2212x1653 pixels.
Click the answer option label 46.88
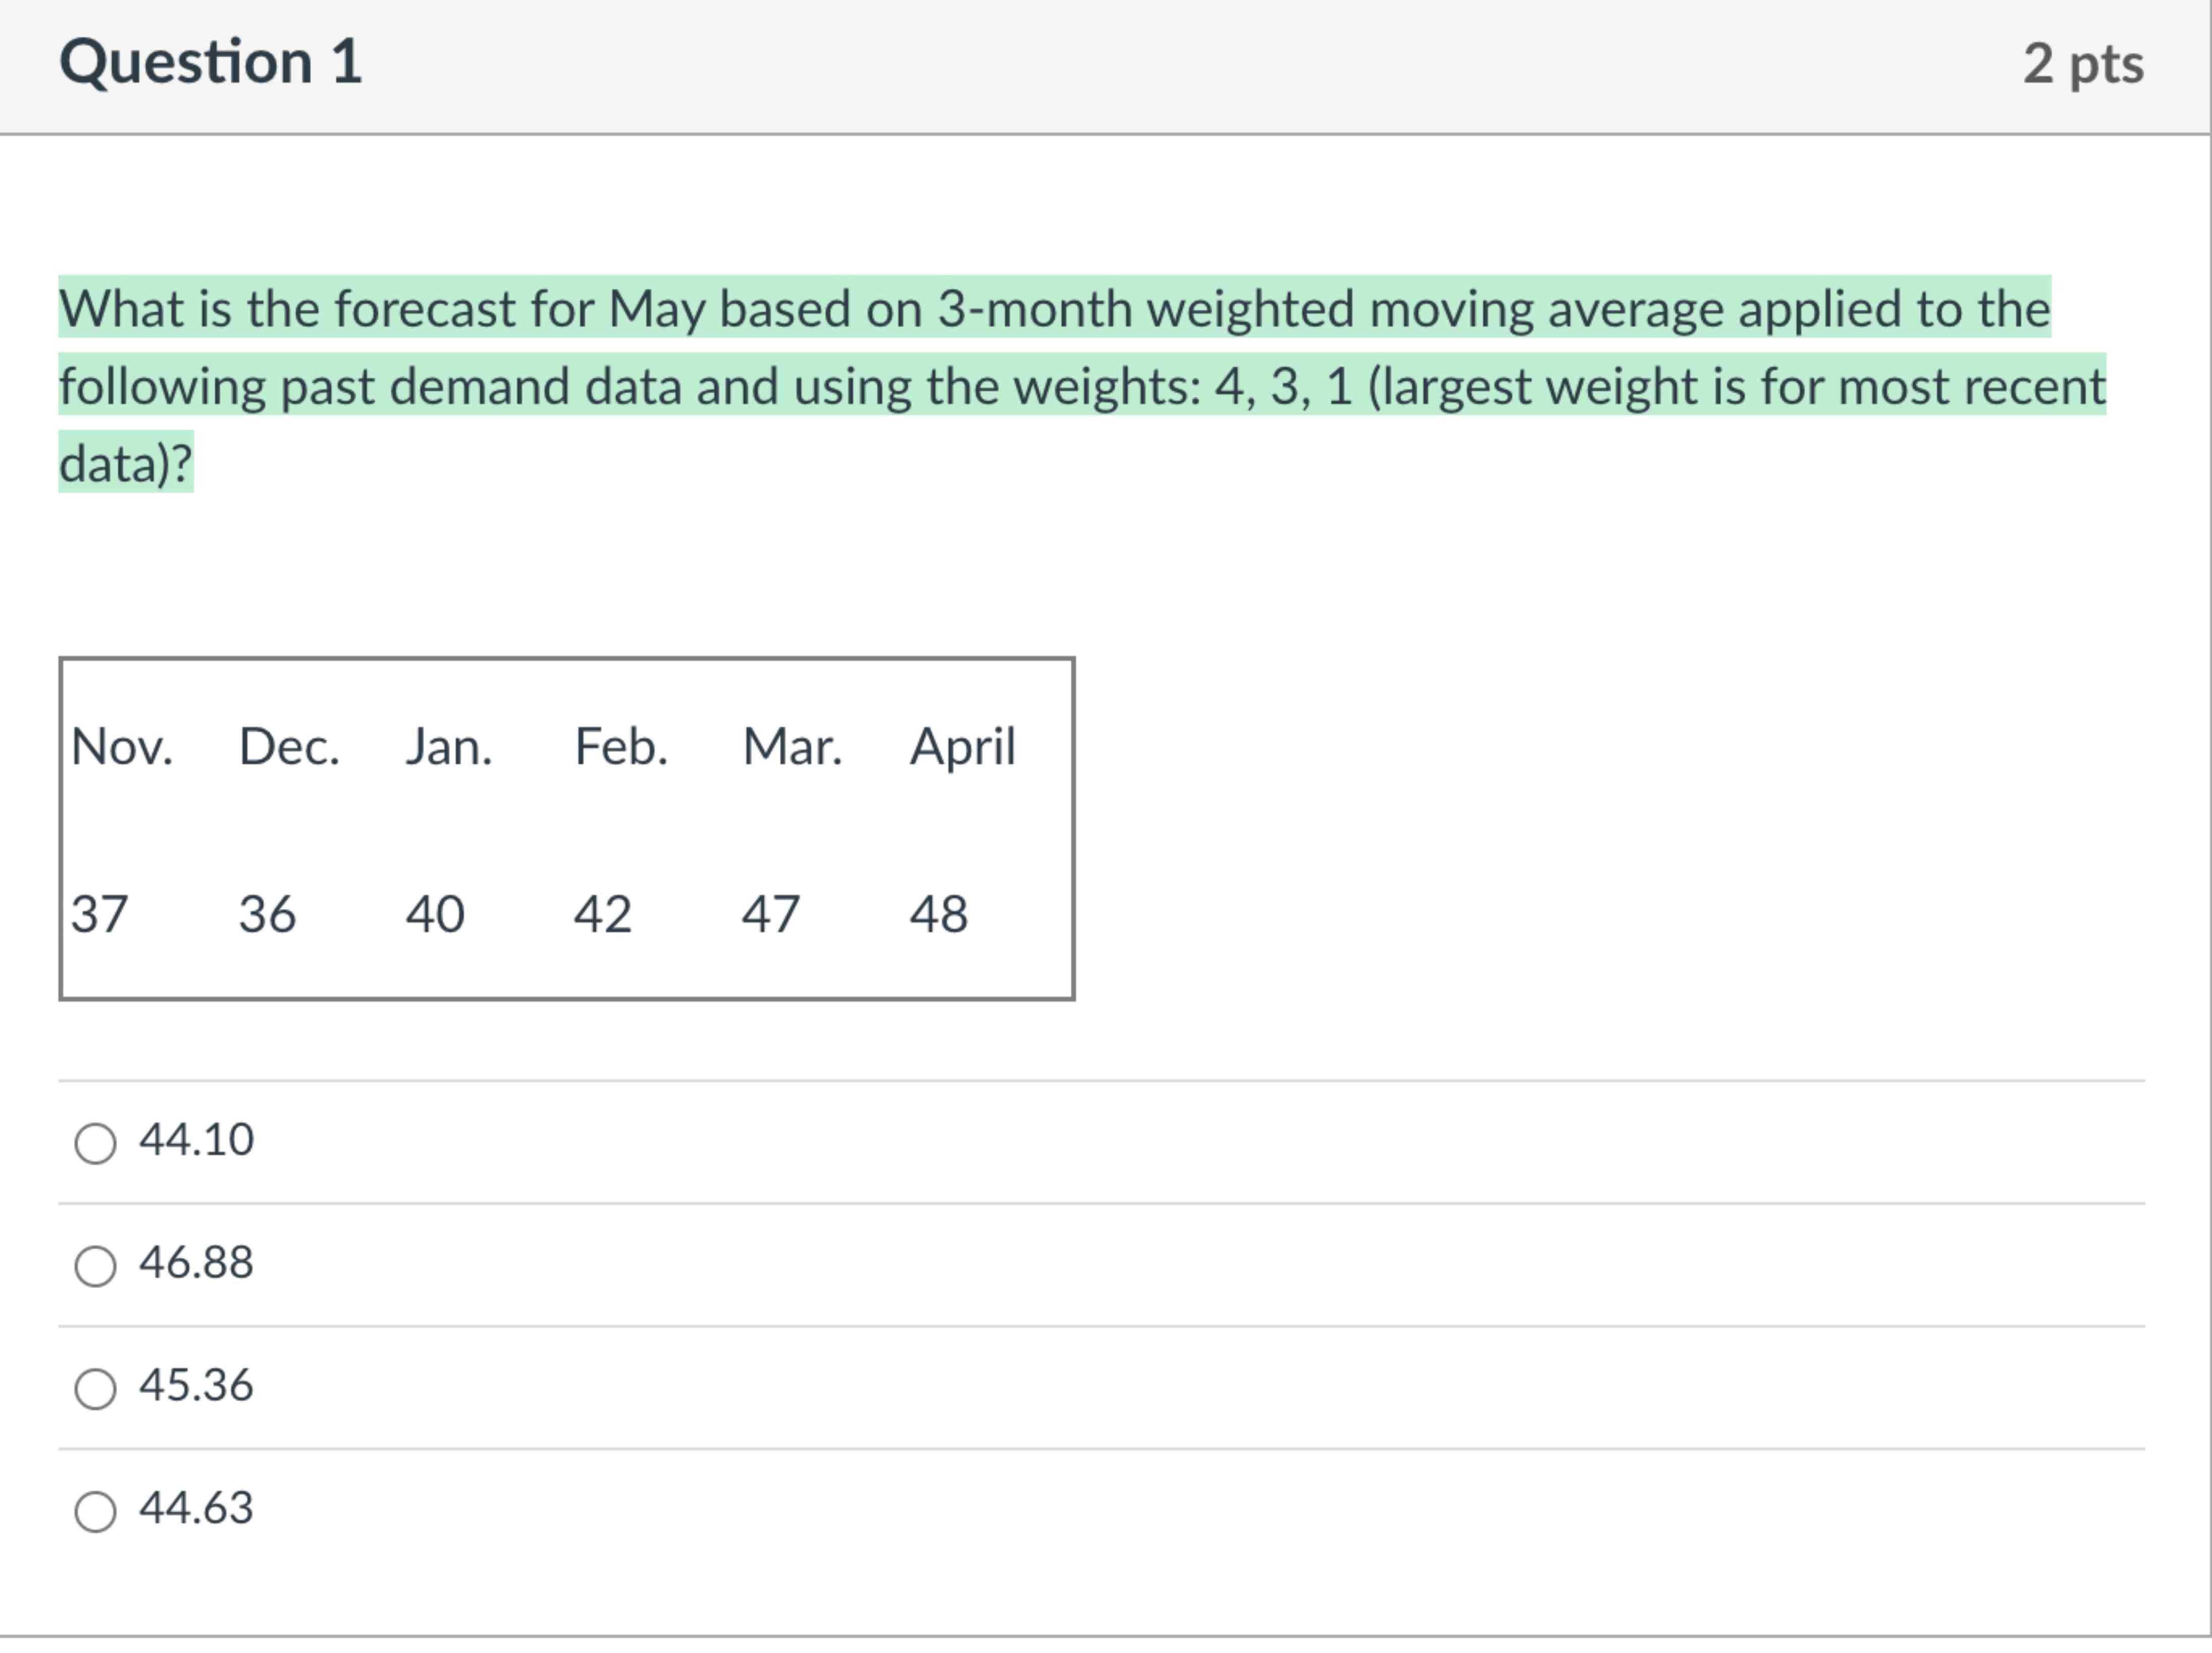(196, 1263)
